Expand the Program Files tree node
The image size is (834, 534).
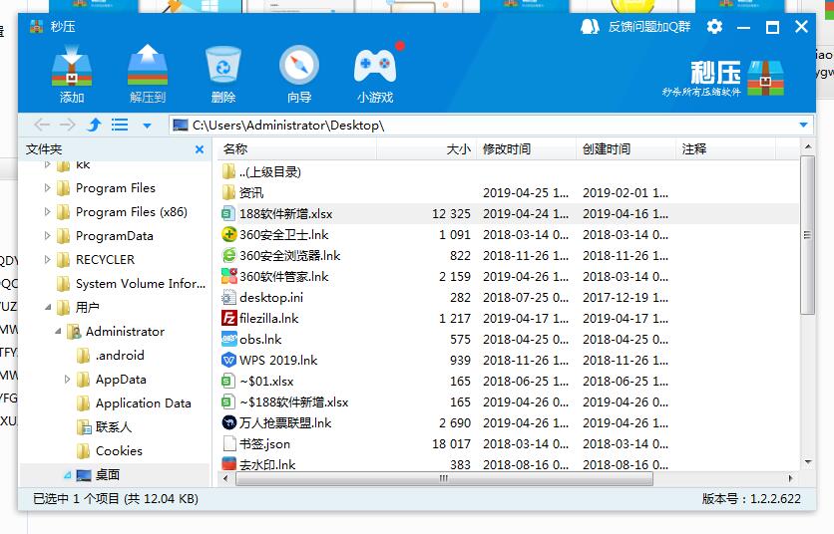tap(47, 187)
